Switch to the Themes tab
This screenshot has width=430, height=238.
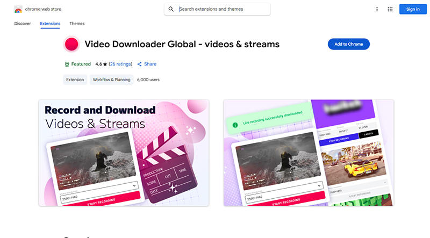(x=77, y=24)
